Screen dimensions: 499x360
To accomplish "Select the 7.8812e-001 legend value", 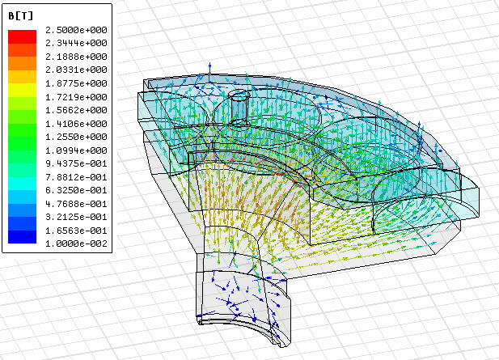I will click(x=76, y=177).
